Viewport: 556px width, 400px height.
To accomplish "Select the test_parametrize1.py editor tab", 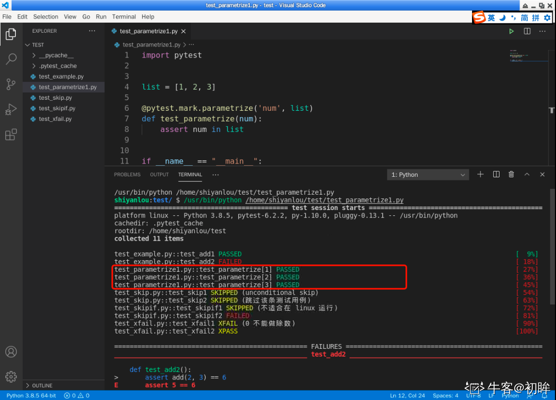I will coord(148,31).
